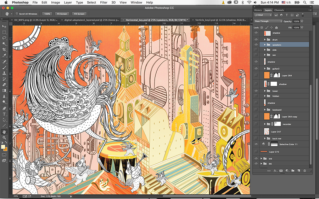319x199 pixels.
Task: Click the link layers icon
Action: tap(269, 171)
